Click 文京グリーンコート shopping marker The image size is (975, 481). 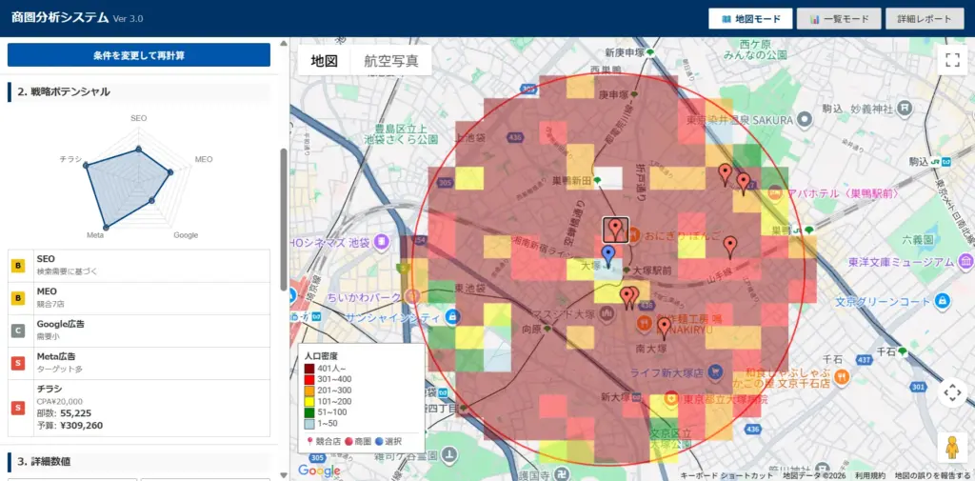click(943, 301)
